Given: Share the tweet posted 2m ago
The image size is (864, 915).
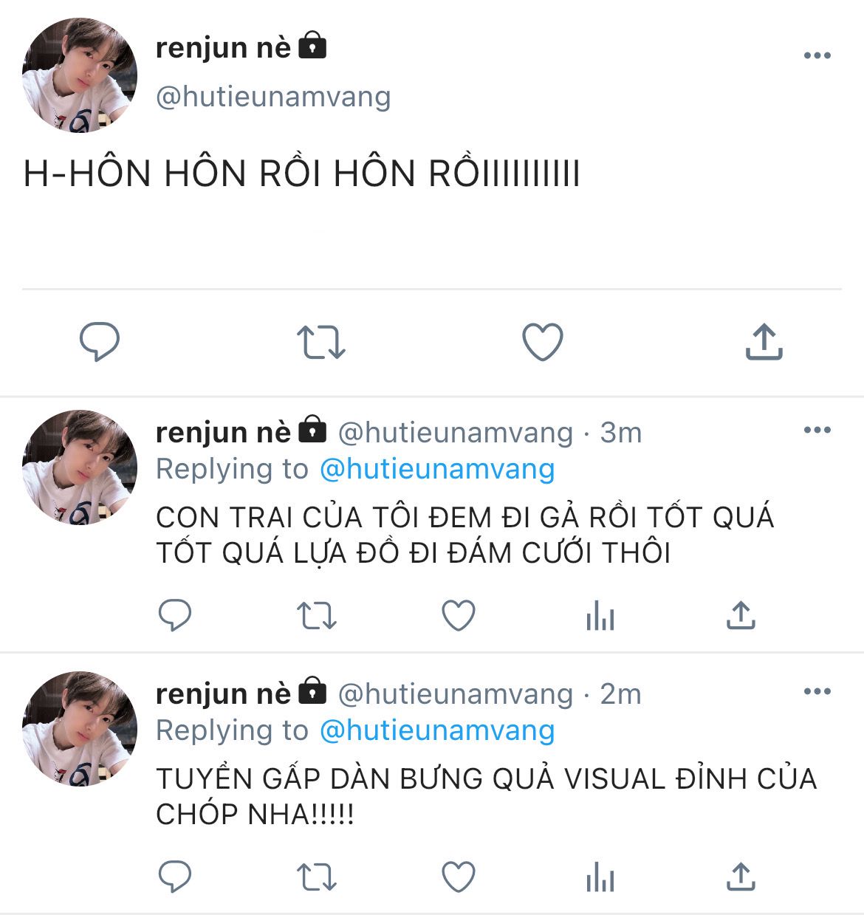Looking at the screenshot, I should click(x=741, y=877).
